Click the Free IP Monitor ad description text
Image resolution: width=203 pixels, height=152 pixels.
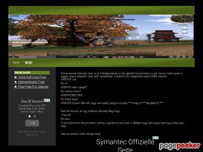pos(32,109)
